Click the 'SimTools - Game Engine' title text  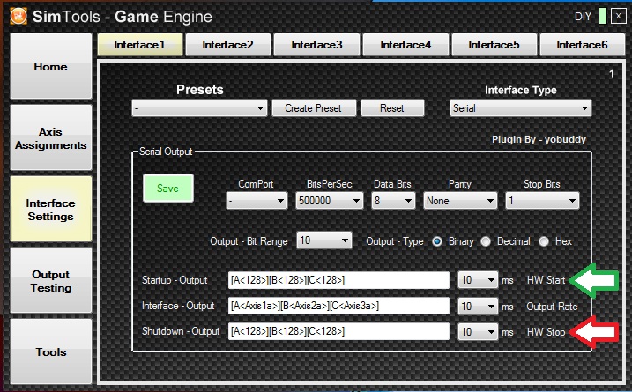click(123, 17)
